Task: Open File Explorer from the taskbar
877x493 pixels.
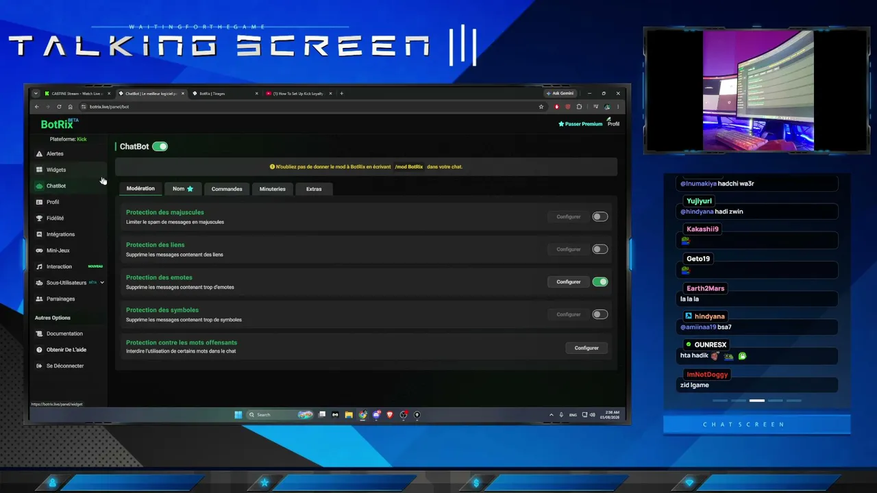Action: coord(349,415)
